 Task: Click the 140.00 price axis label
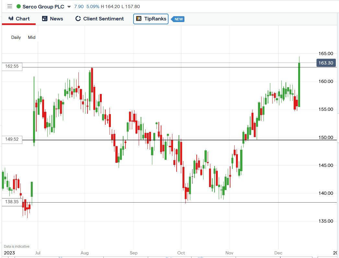click(326, 193)
